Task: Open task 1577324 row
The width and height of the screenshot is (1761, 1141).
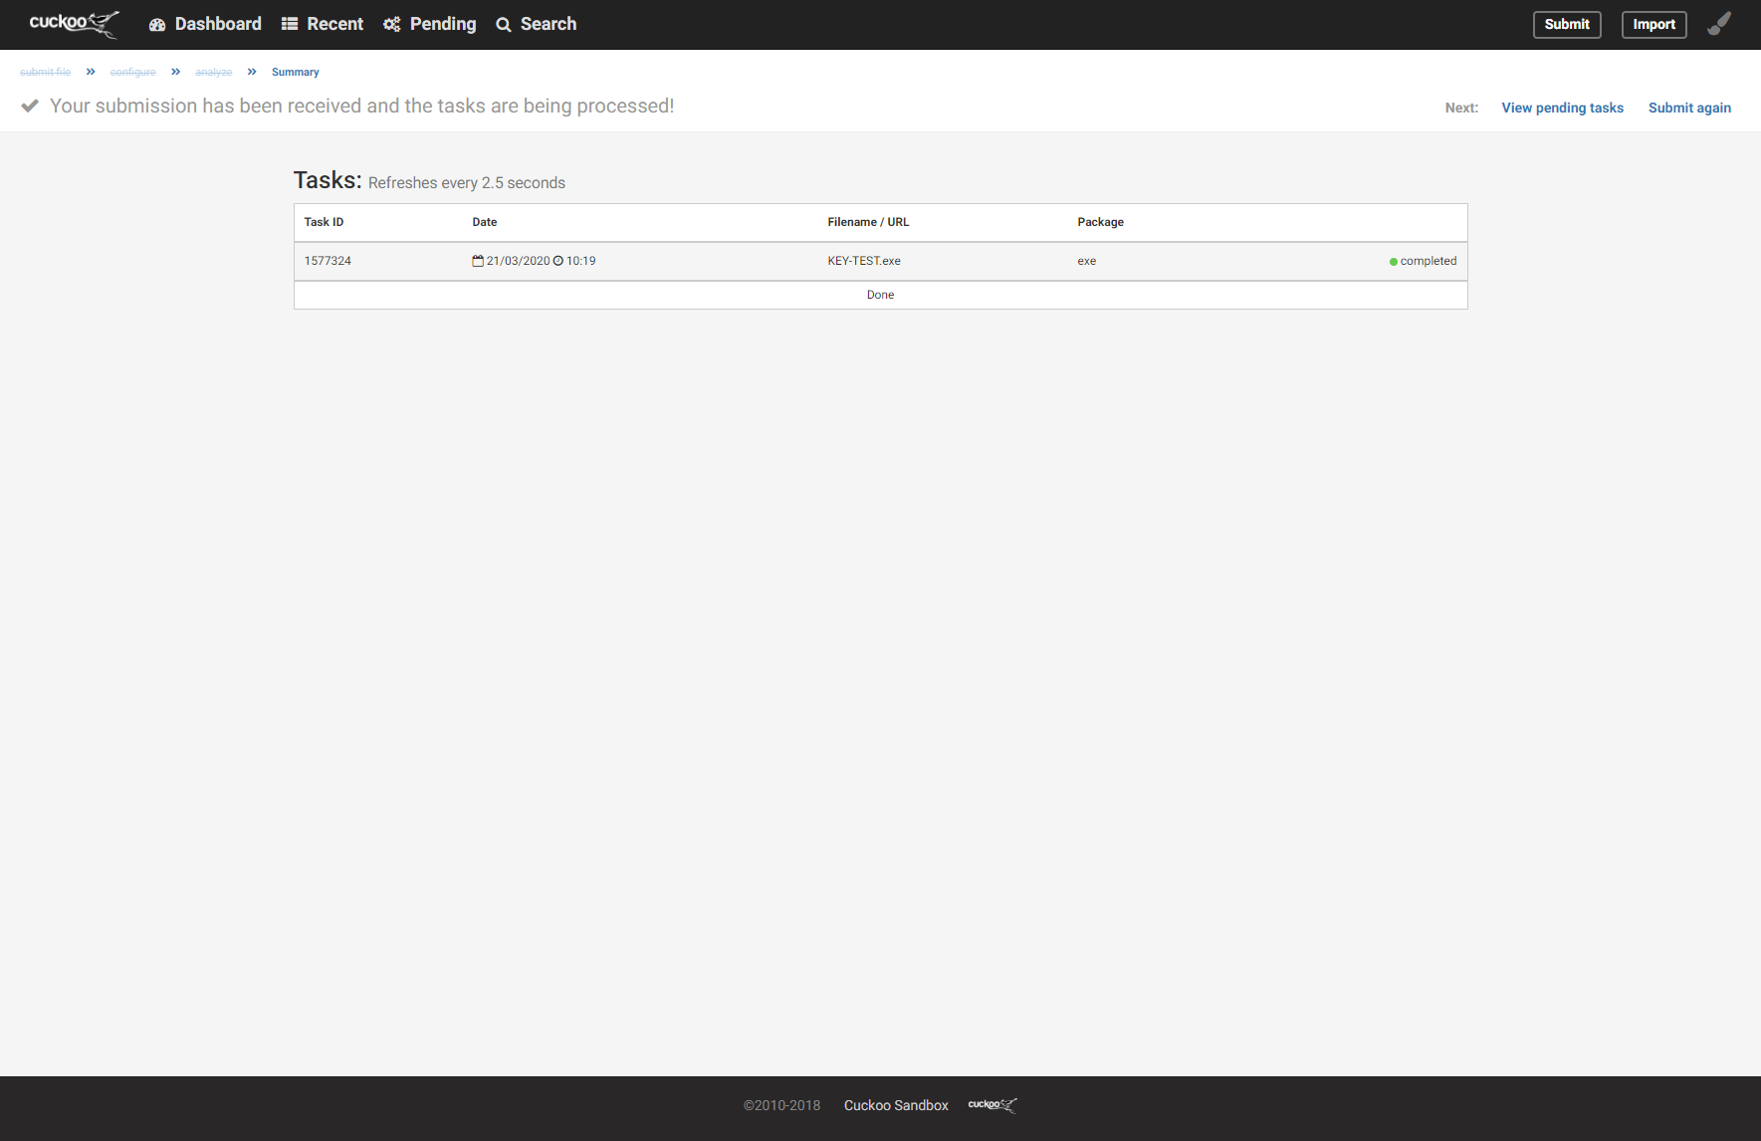Action: 328,261
